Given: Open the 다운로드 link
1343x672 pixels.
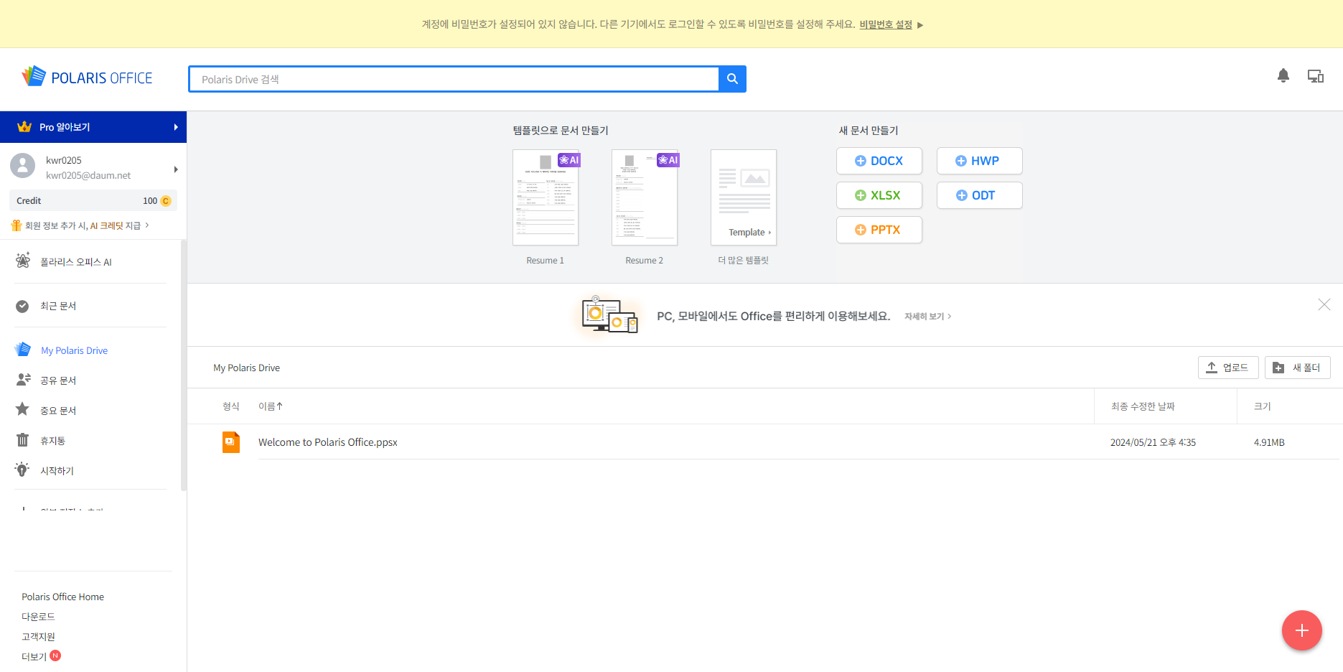Looking at the screenshot, I should (x=38, y=617).
